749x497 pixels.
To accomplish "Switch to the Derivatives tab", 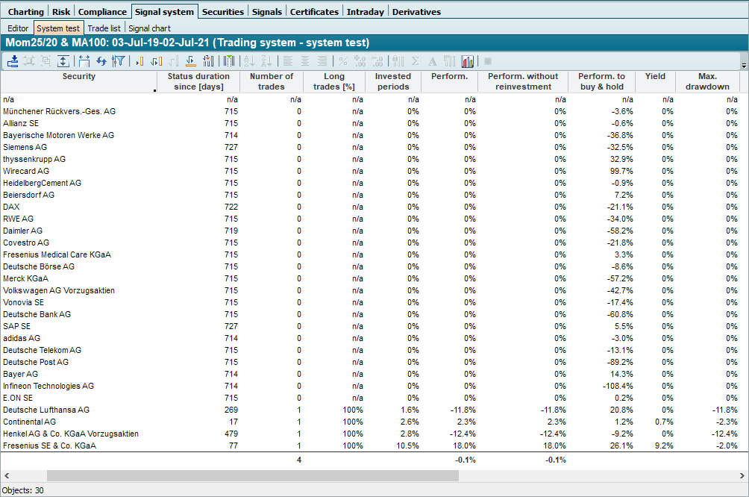I will click(416, 12).
